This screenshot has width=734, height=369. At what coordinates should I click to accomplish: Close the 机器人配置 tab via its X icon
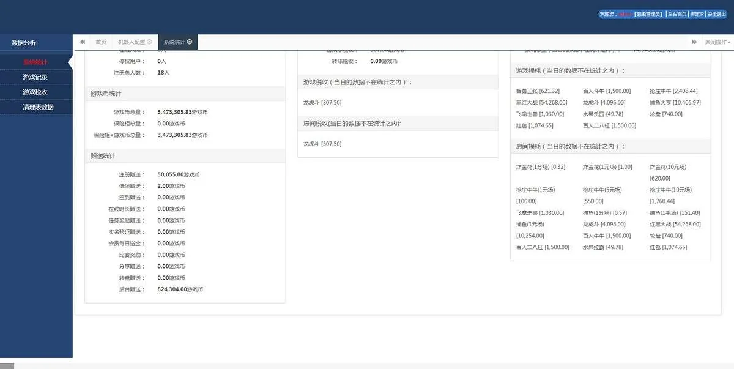149,42
